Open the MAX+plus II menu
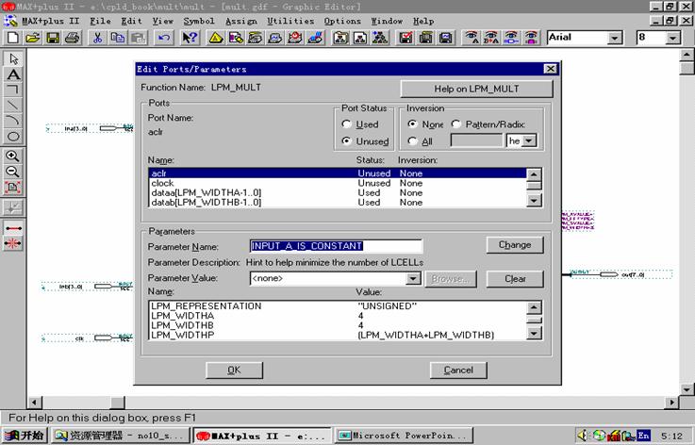The width and height of the screenshot is (695, 445). pos(51,21)
